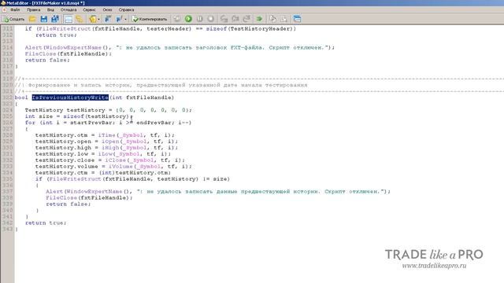Click the blue flag bookmark icon
Image resolution: width=504 pixels, height=283 pixels.
(119, 19)
